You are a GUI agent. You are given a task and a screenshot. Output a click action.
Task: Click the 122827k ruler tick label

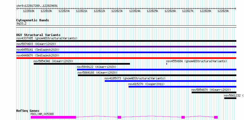(188, 11)
